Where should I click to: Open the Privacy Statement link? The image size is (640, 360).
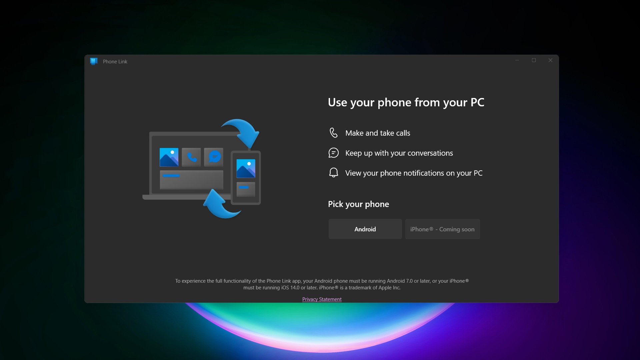coord(322,299)
